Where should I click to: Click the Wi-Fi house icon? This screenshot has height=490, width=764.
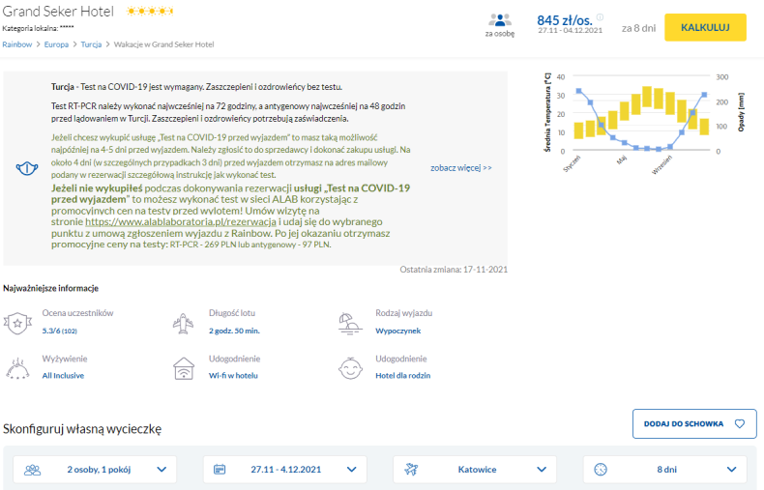184,368
